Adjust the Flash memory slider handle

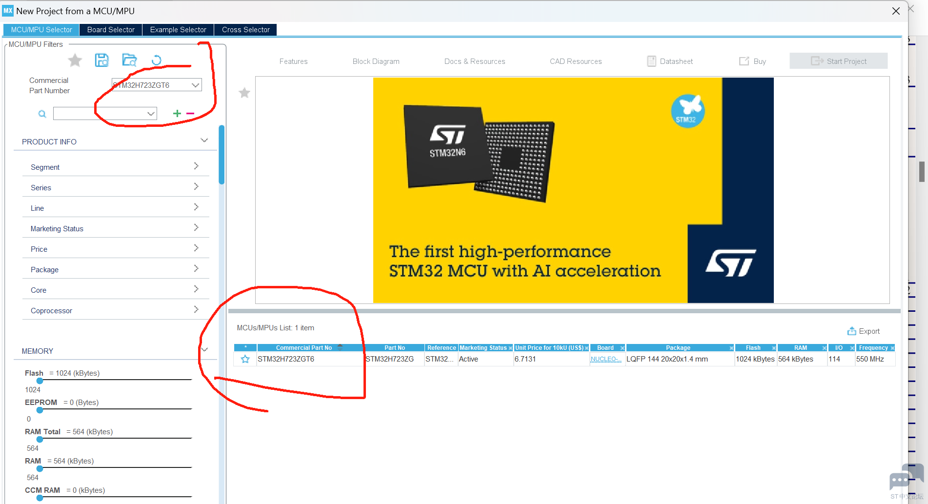click(40, 381)
